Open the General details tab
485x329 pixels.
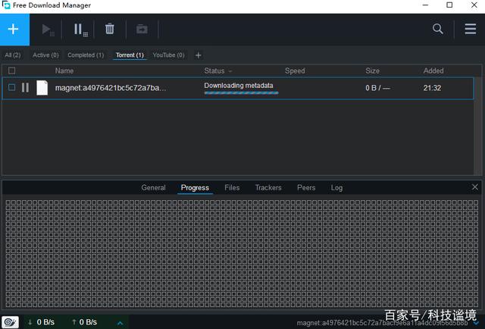pyautogui.click(x=153, y=187)
